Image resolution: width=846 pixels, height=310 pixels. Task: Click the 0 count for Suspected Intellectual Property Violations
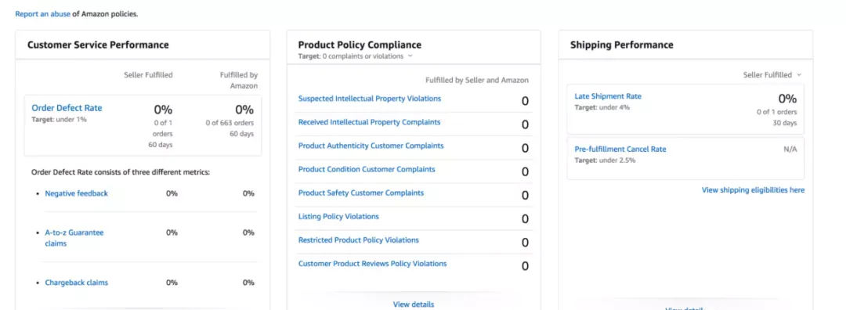tap(525, 101)
